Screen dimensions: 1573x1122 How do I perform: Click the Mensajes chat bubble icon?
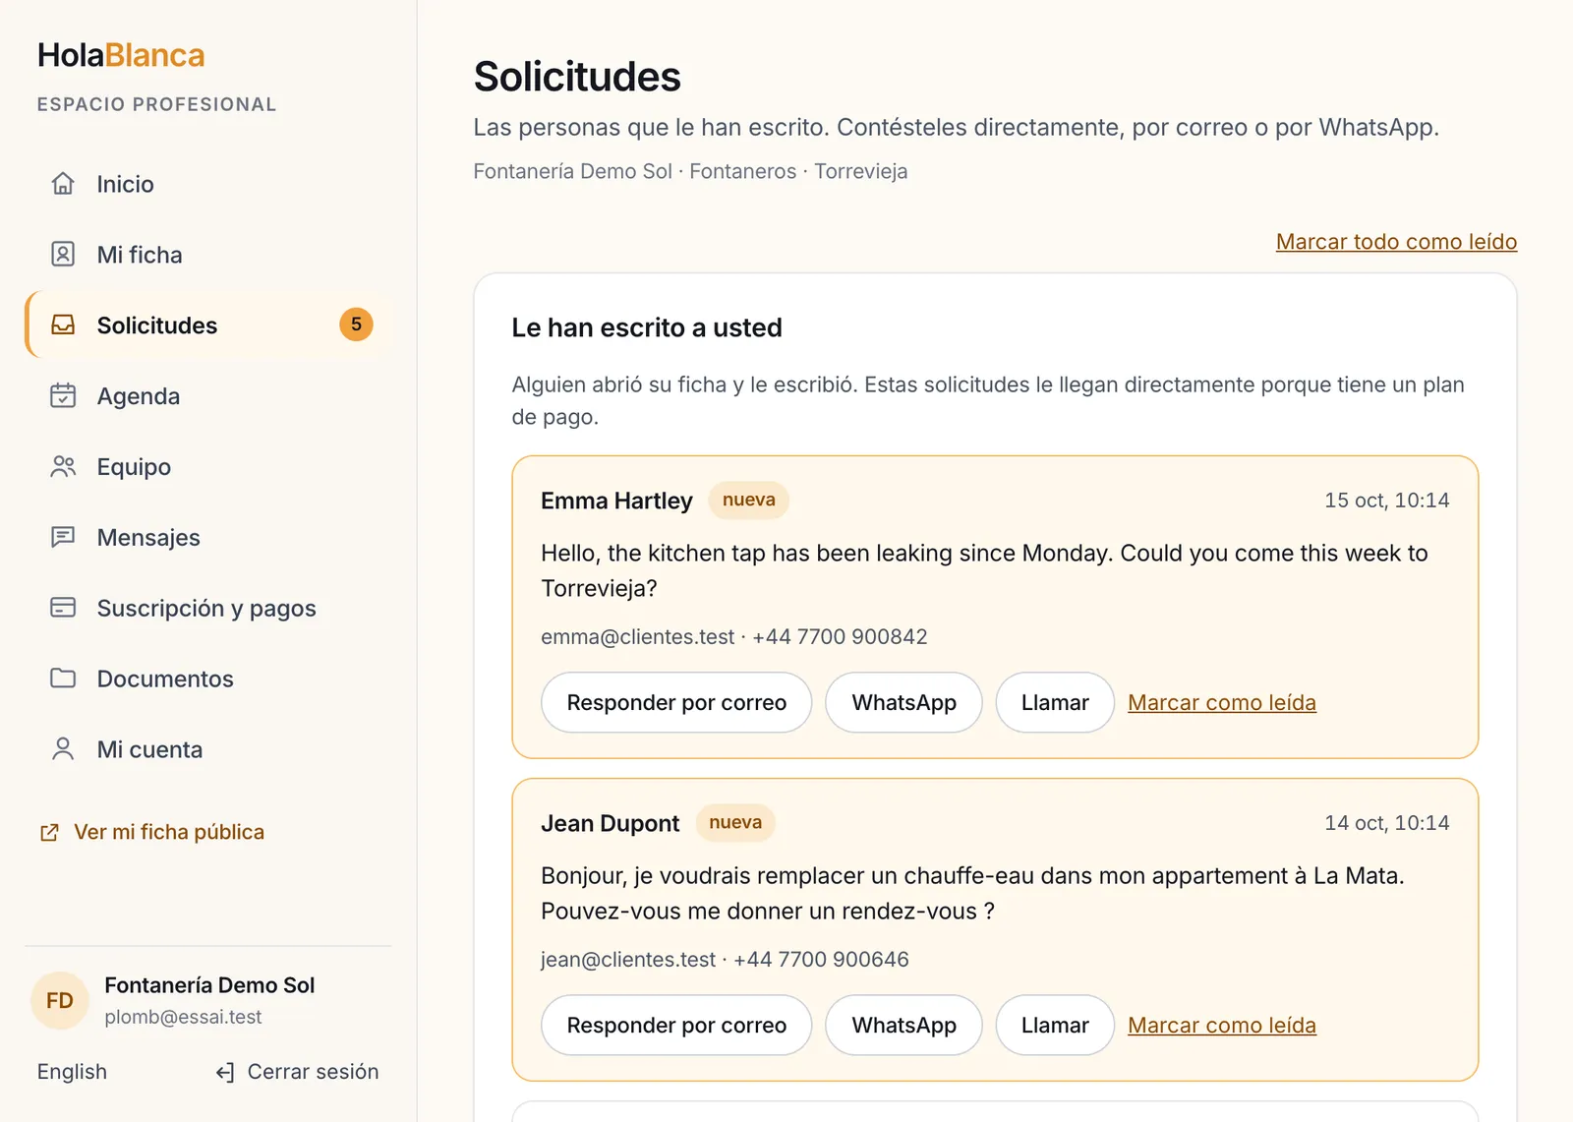63,537
